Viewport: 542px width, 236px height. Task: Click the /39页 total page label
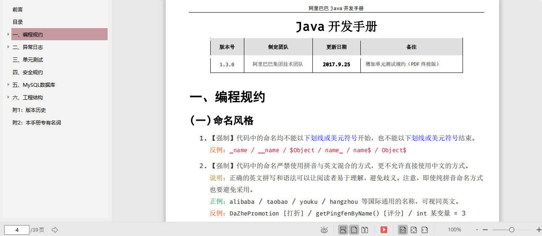point(38,230)
